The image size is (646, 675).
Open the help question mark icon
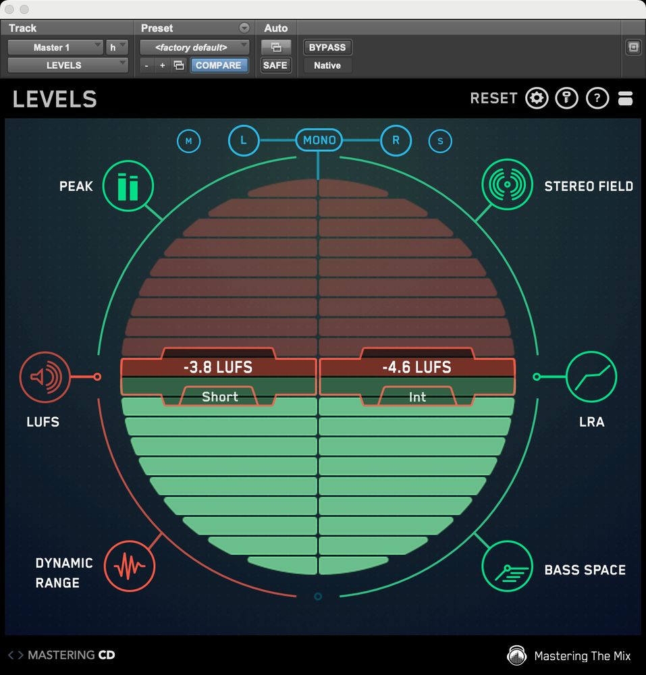(x=597, y=99)
